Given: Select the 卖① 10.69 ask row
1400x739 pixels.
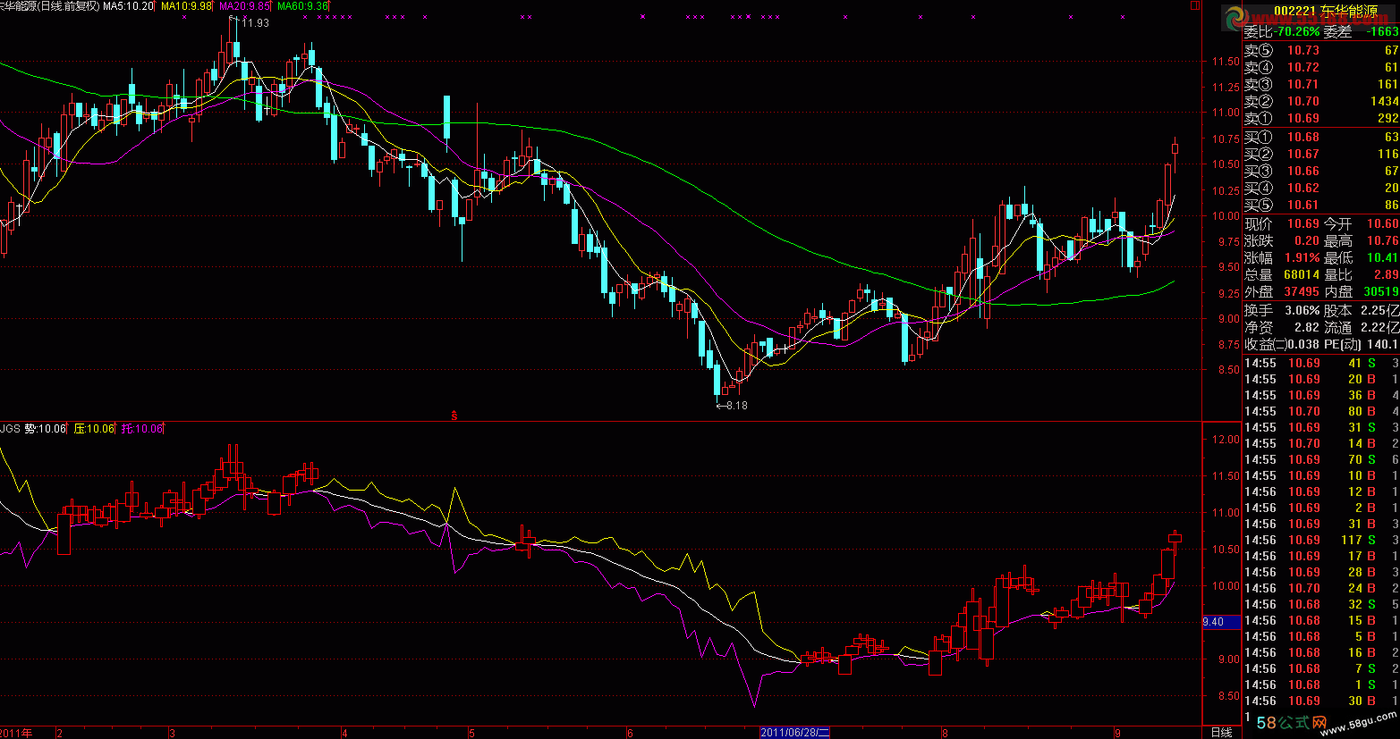Looking at the screenshot, I should click(1321, 119).
